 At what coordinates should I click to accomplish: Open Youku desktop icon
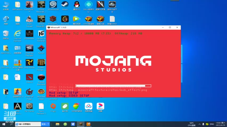pos(100,108)
